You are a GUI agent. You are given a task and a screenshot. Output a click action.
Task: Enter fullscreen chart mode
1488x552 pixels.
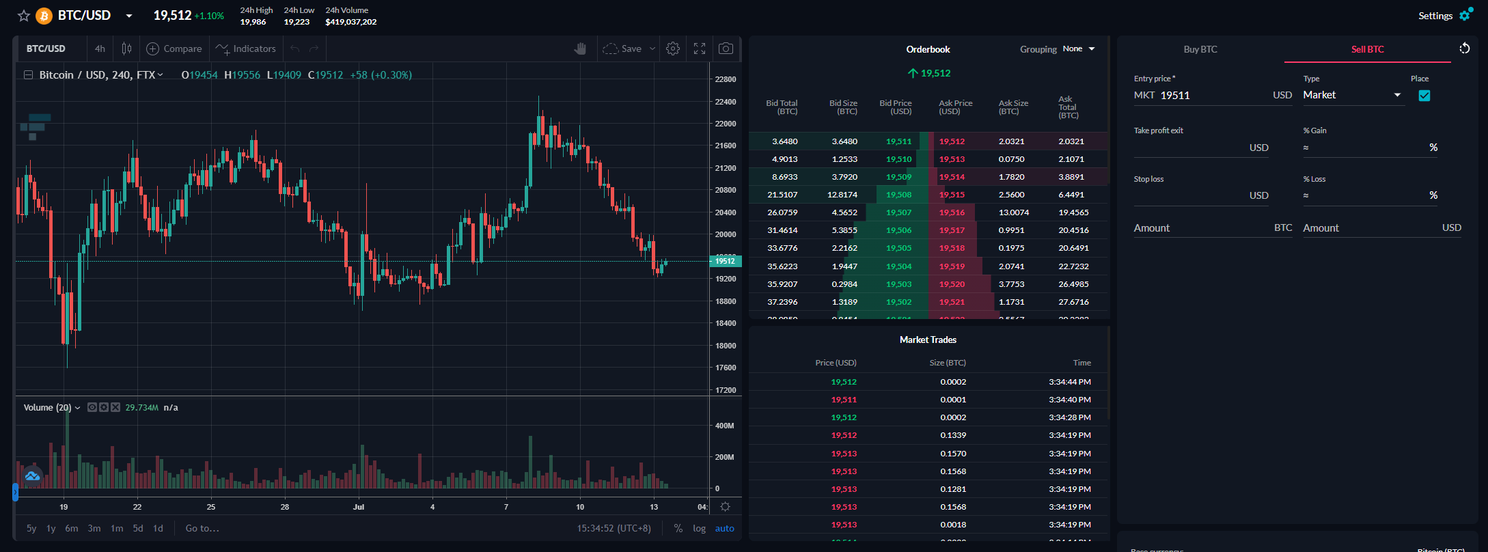(x=700, y=49)
